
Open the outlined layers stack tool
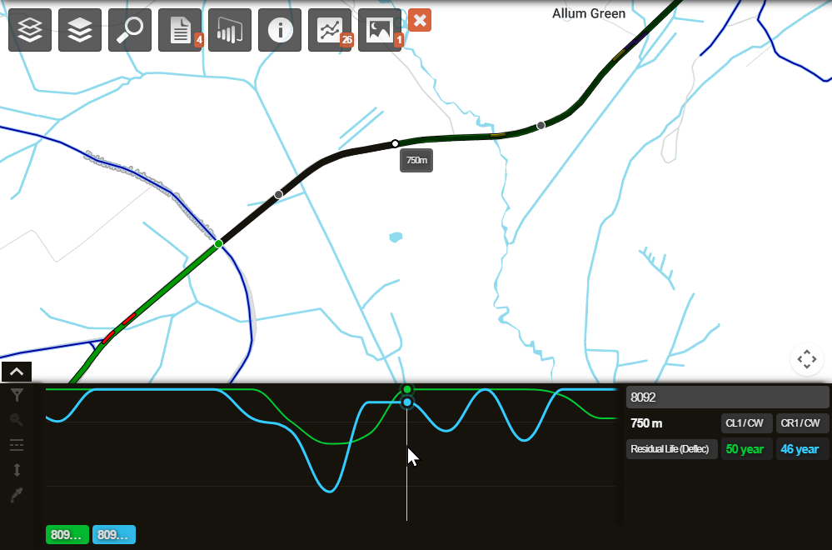point(30,30)
